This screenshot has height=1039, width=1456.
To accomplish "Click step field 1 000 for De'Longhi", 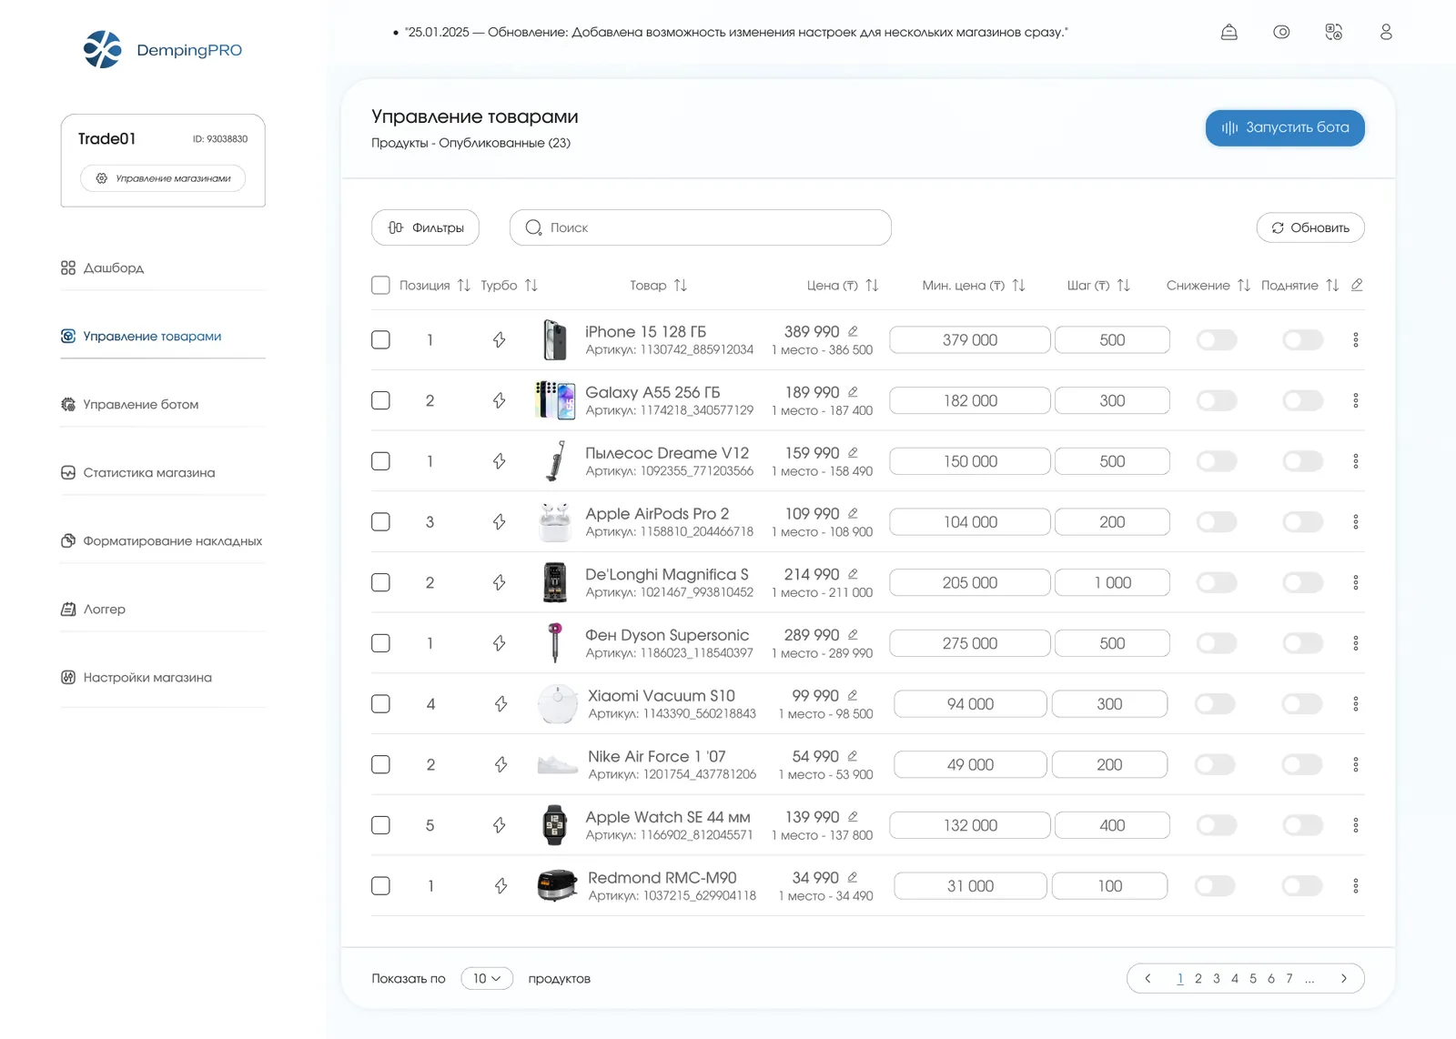I will tap(1112, 582).
